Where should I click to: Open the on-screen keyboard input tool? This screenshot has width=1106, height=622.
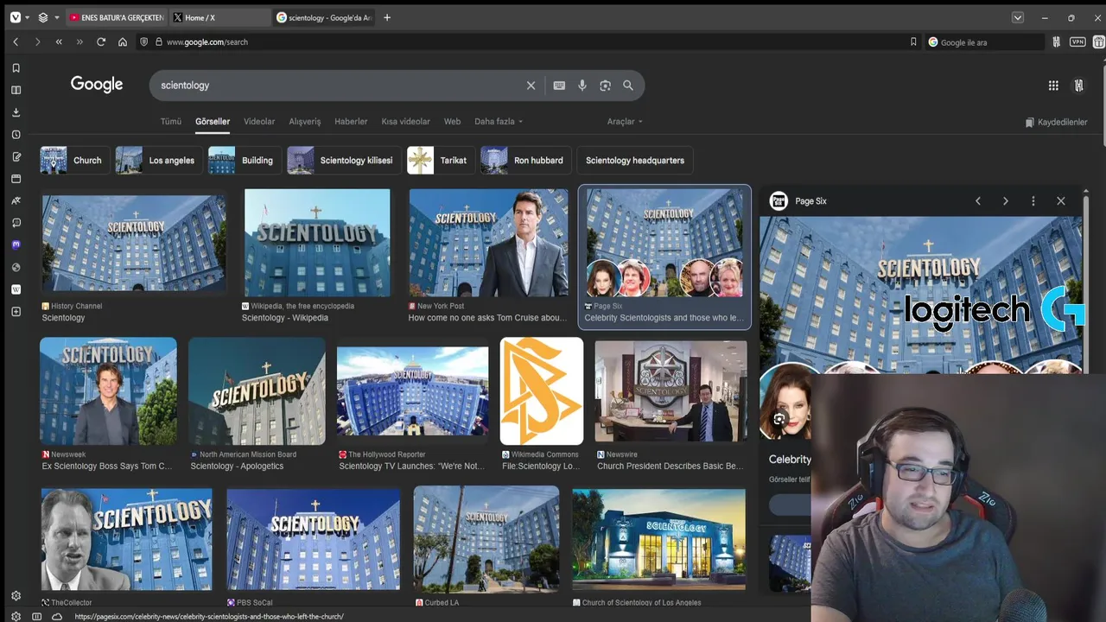tap(559, 86)
